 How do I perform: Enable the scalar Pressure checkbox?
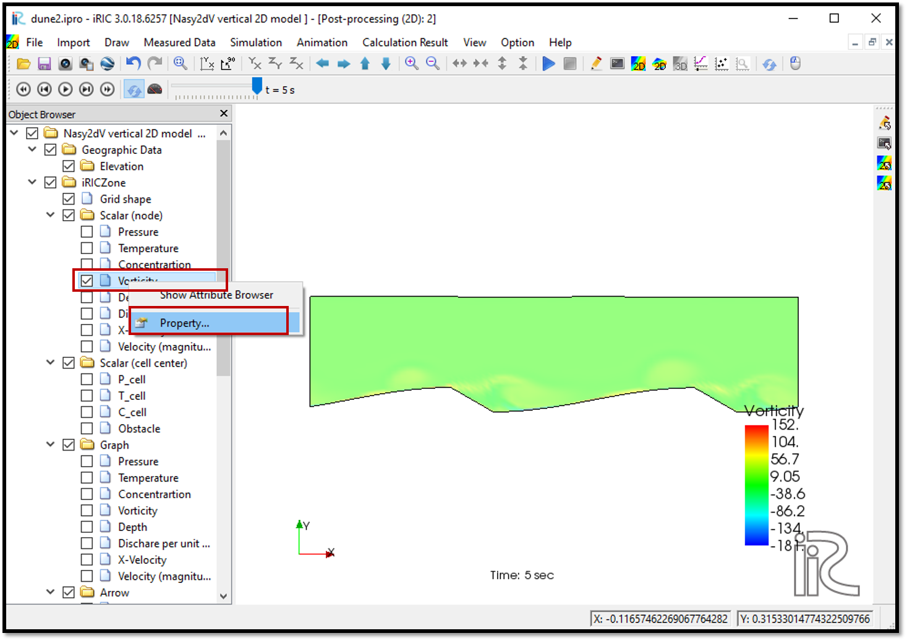pyautogui.click(x=87, y=232)
